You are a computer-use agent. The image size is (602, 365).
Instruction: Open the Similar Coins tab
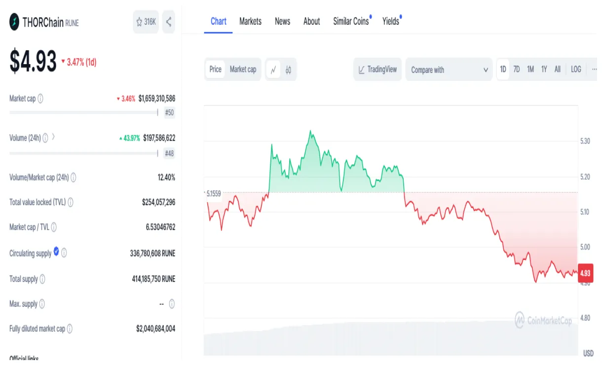(351, 21)
